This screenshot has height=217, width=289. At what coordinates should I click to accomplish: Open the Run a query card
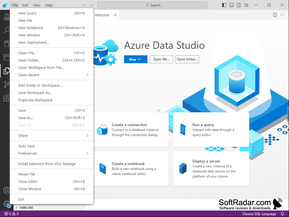click(211, 130)
